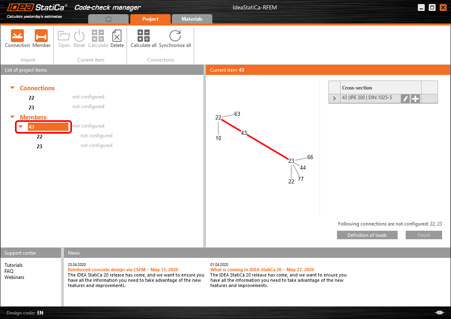This screenshot has height=319, width=451.
Task: Click the Cross-section column header
Action: [381, 88]
